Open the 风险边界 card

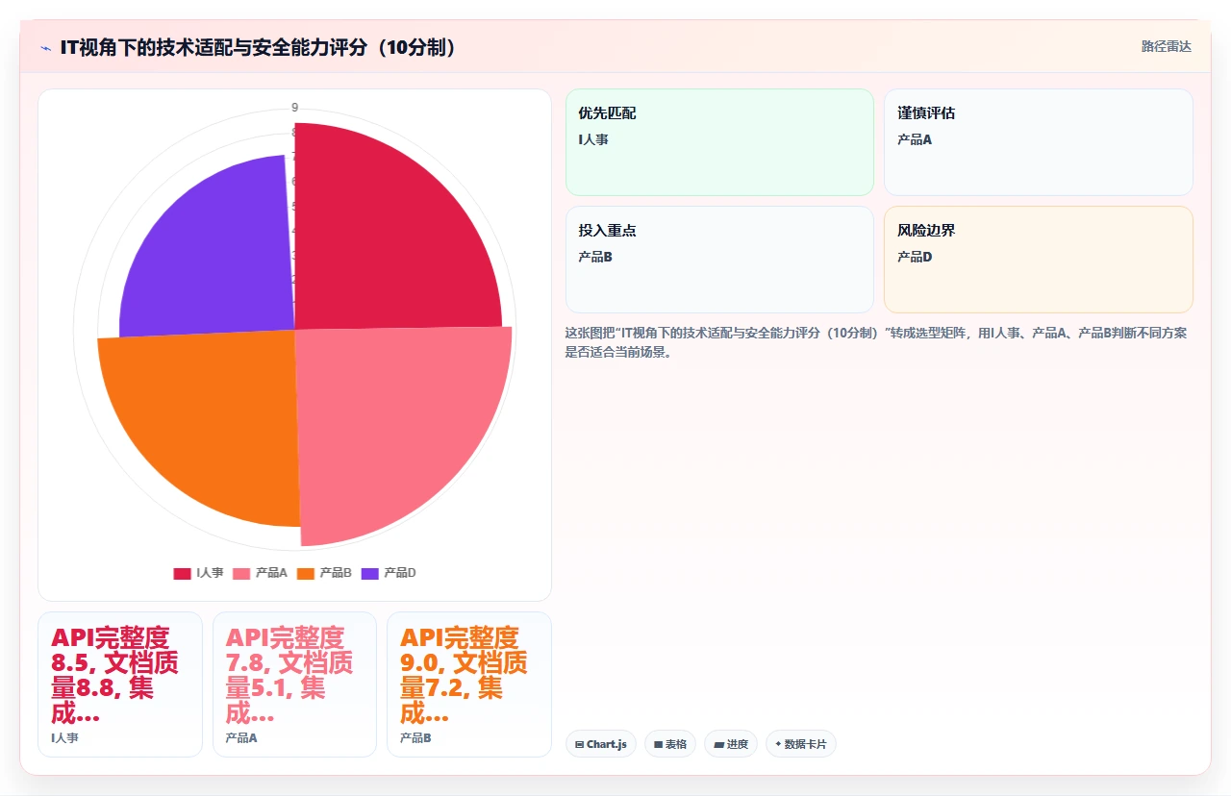1039,260
